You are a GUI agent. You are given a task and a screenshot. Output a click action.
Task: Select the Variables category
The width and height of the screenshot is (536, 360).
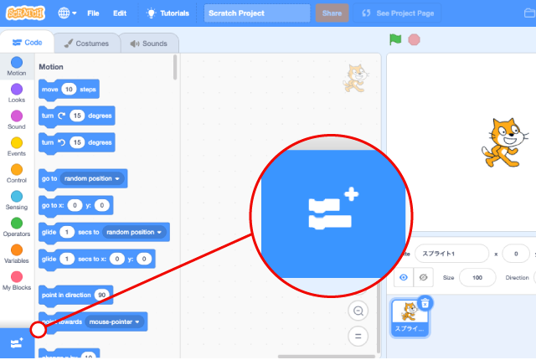(x=17, y=254)
